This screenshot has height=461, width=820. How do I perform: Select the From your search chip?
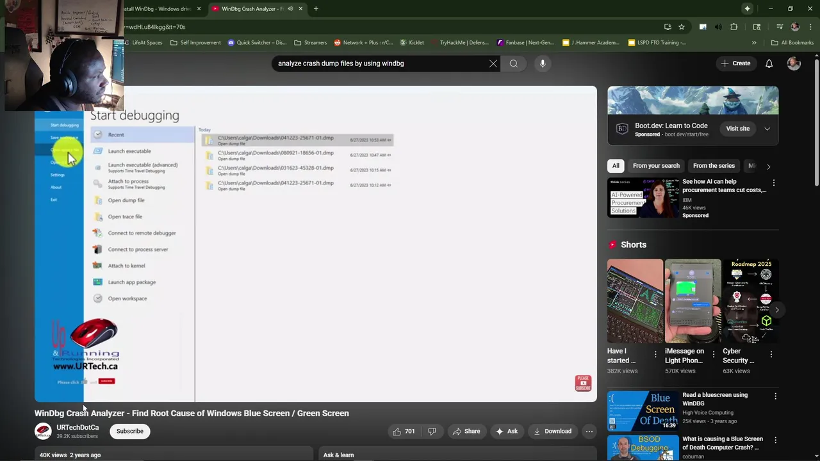click(x=656, y=166)
